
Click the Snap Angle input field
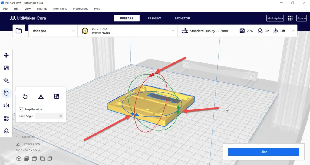[x=49, y=116]
